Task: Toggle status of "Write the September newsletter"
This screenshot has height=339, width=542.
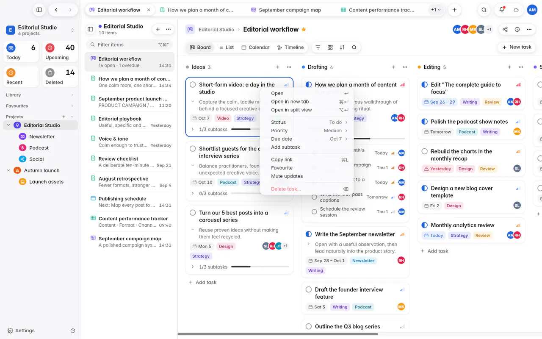Action: [x=309, y=234]
